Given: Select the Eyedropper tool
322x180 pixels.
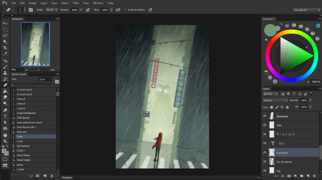Looking at the screenshot, I should (x=5, y=54).
